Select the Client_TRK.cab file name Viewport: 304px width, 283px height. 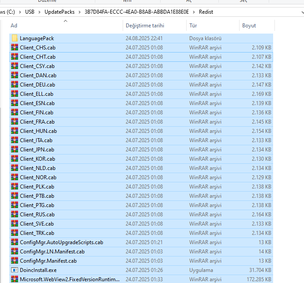37,233
